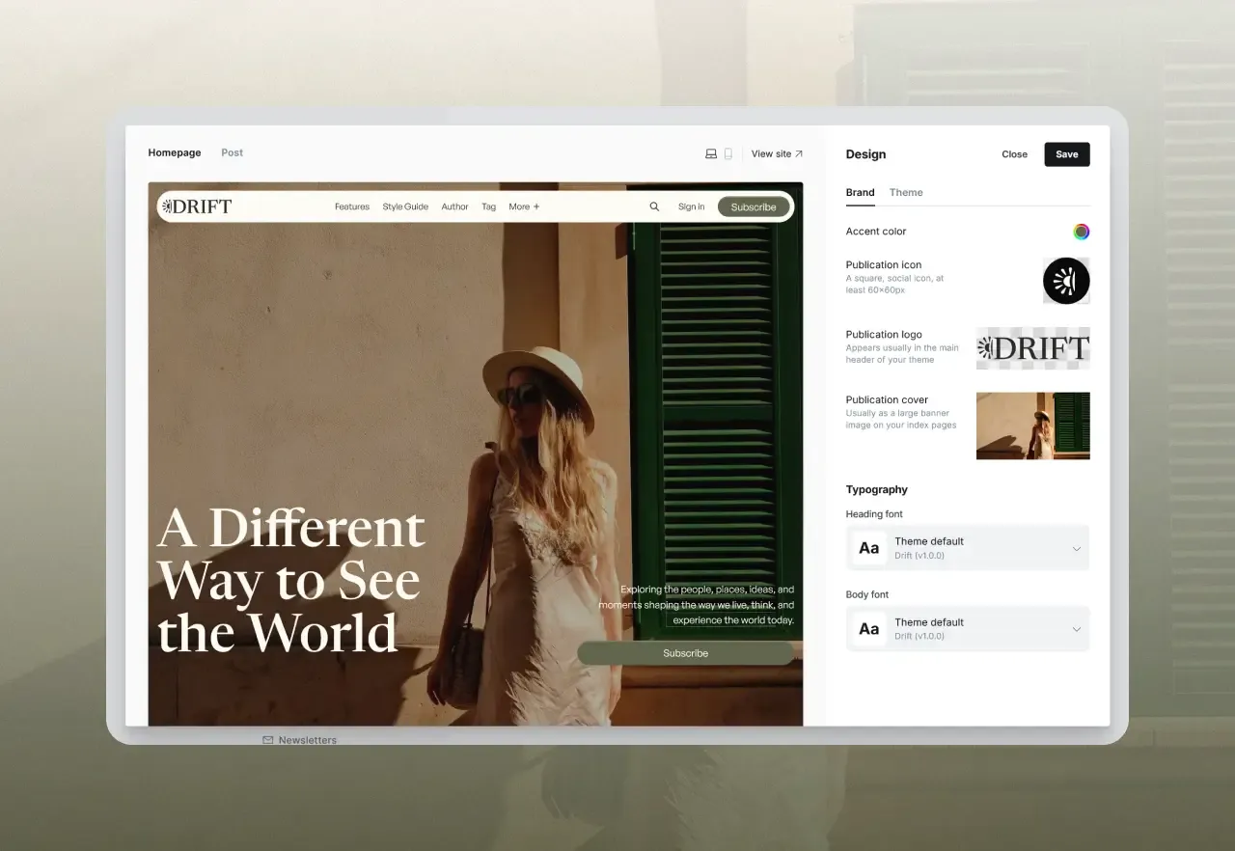Open Tag in site navigation
This screenshot has width=1235, height=851.
[489, 206]
